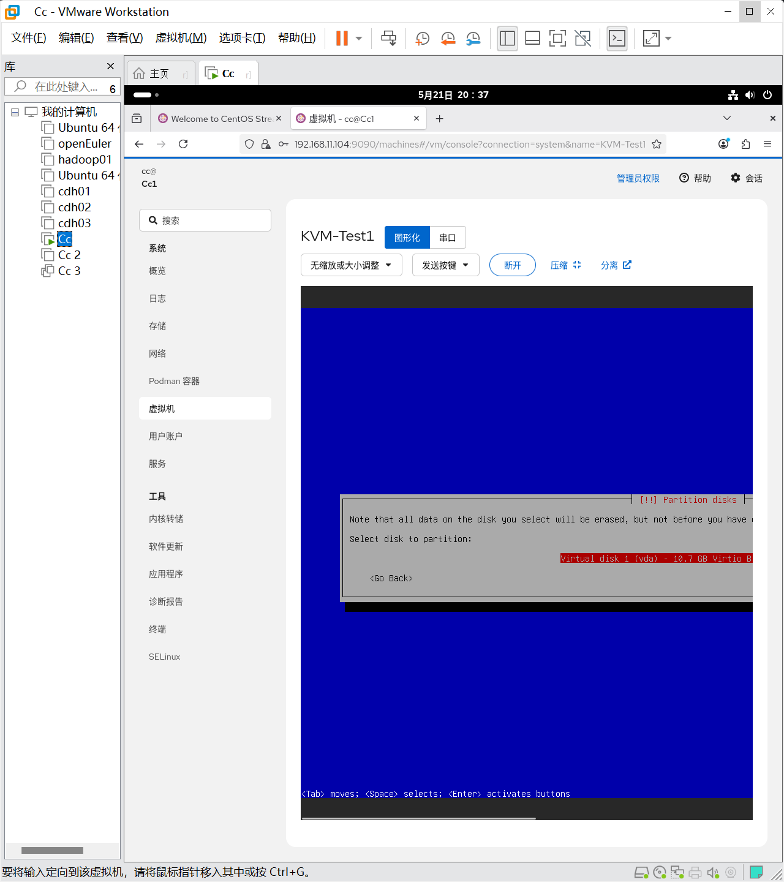Enter full screen mode

(x=557, y=39)
